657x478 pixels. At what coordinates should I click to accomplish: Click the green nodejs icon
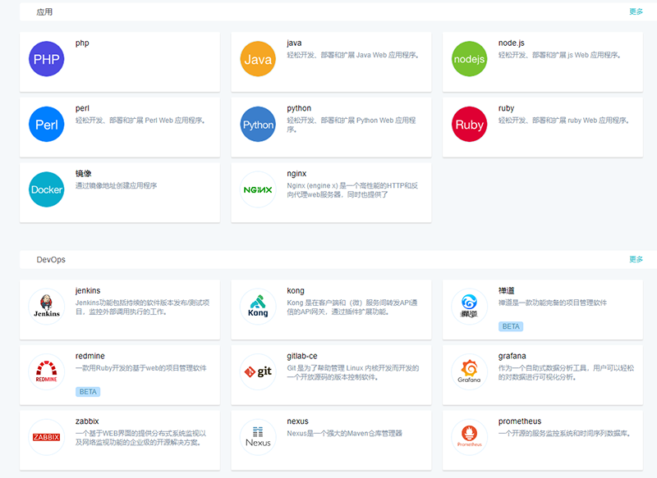(470, 59)
